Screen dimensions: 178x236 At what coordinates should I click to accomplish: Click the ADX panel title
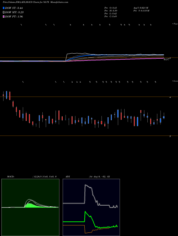point(68,177)
